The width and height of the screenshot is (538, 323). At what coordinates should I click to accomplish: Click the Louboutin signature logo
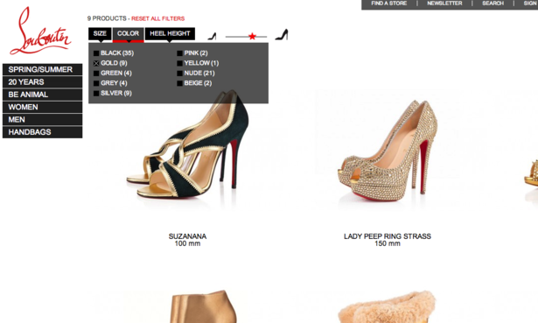pos(40,32)
